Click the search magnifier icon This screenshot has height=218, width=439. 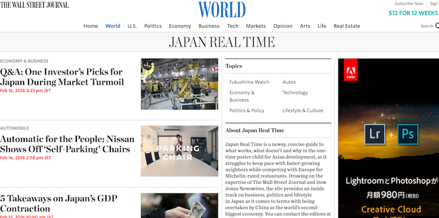point(437,26)
